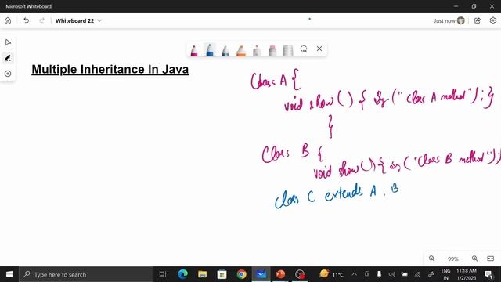The height and width of the screenshot is (282, 501).
Task: Open the Share whiteboard option
Action: click(x=478, y=20)
